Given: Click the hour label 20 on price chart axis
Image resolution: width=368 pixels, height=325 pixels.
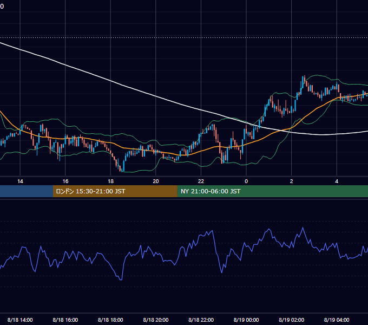Looking at the screenshot, I should (156, 181).
